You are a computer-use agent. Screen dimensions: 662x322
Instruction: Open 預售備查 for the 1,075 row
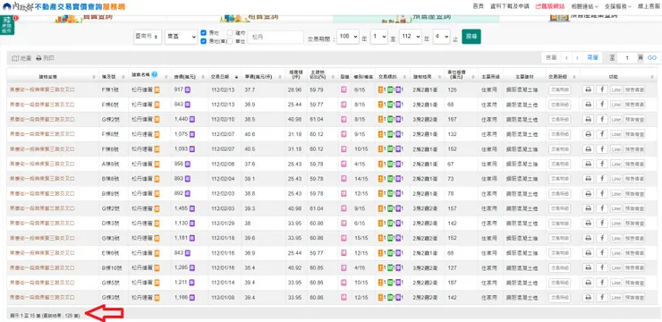pyautogui.click(x=634, y=134)
